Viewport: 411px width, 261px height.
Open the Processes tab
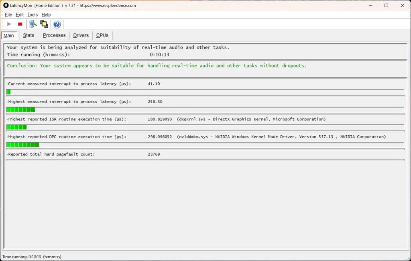click(x=54, y=35)
